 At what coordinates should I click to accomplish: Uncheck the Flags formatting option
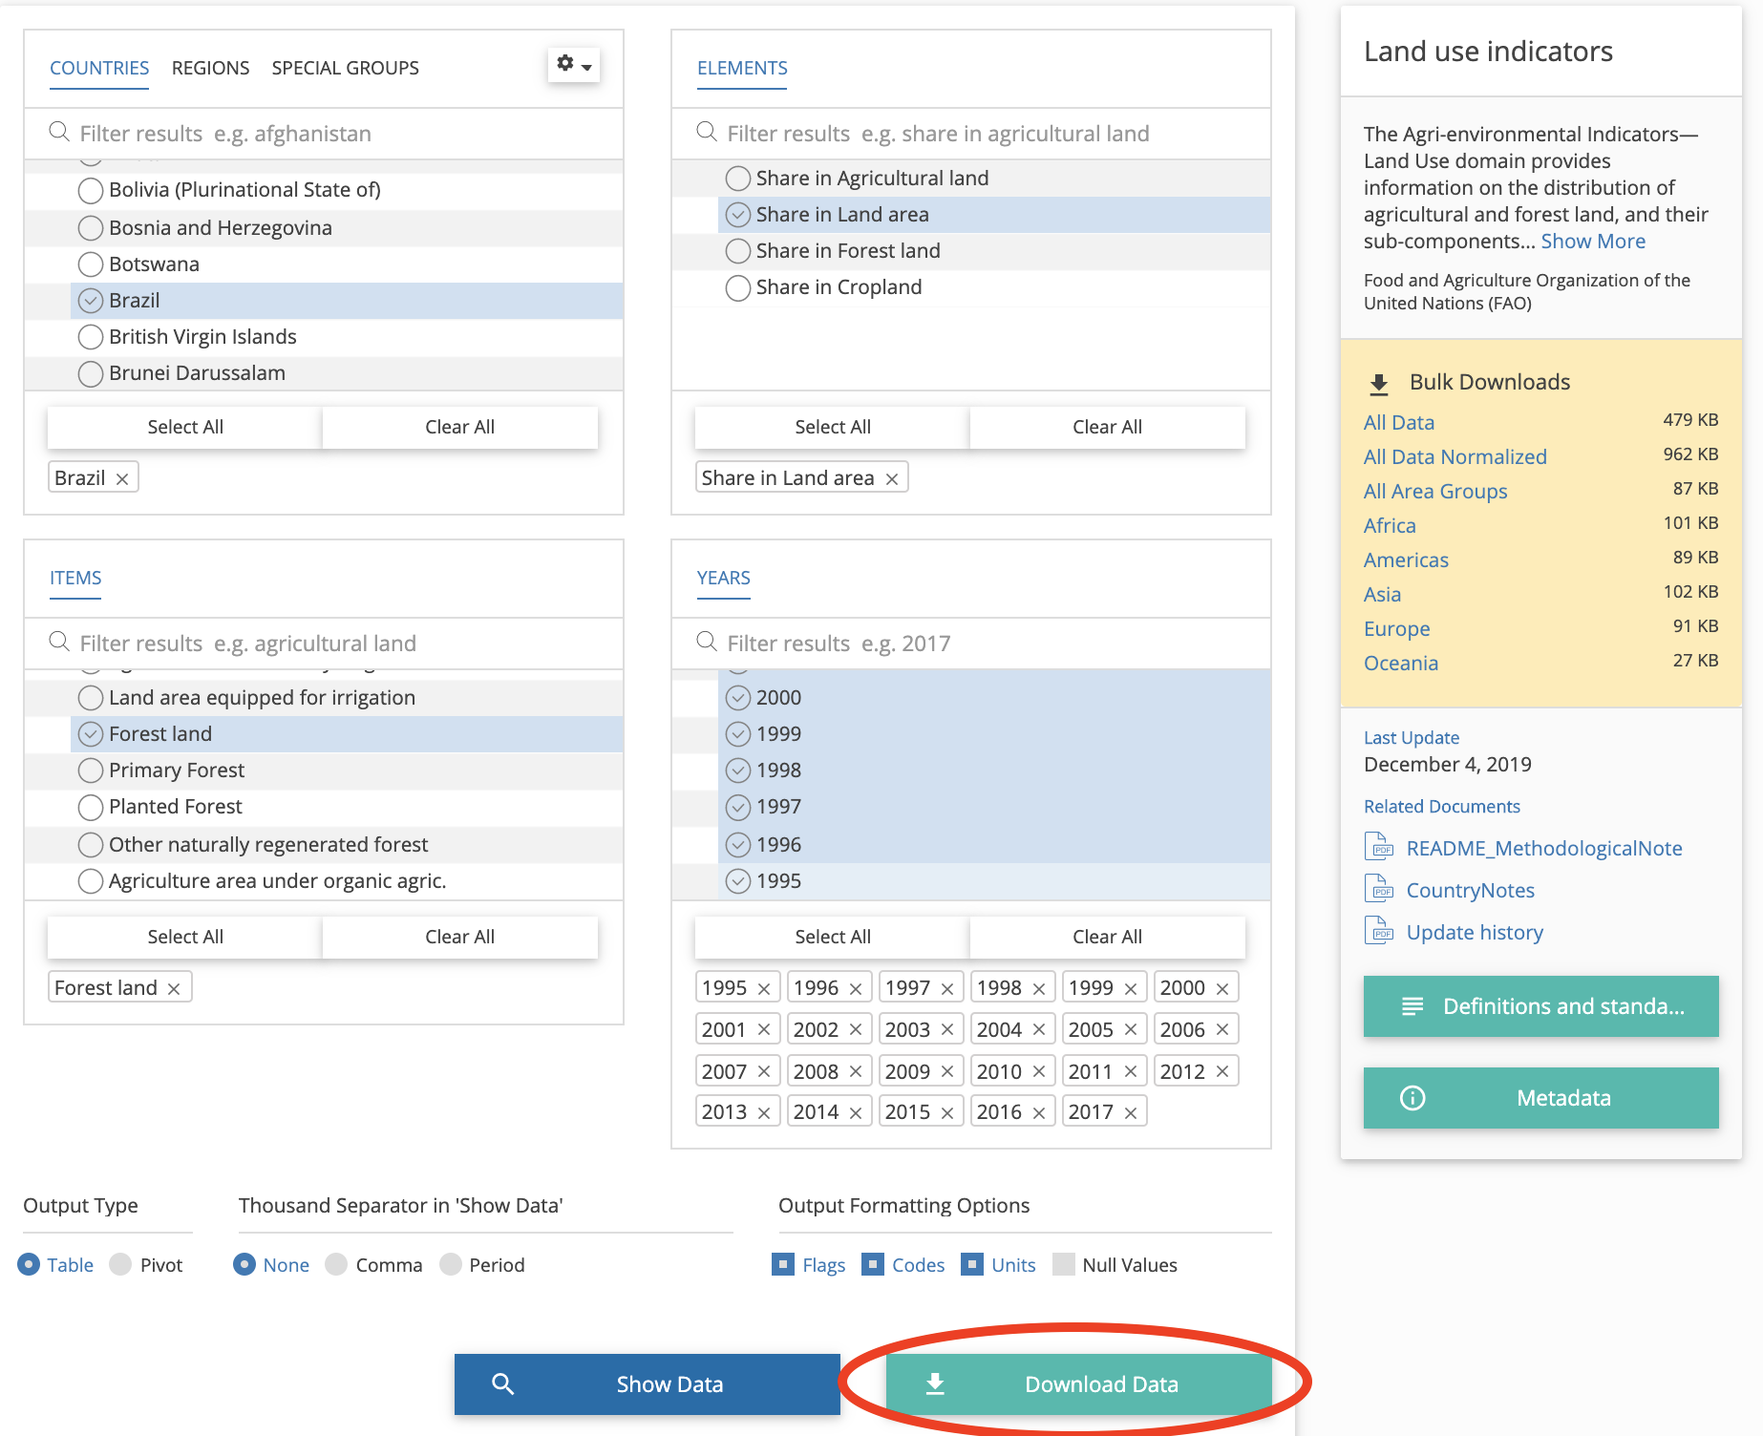783,1265
